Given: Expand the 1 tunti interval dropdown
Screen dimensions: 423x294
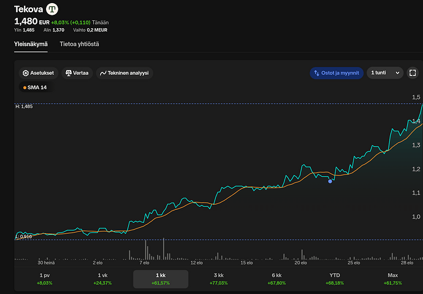Looking at the screenshot, I should click(x=386, y=73).
